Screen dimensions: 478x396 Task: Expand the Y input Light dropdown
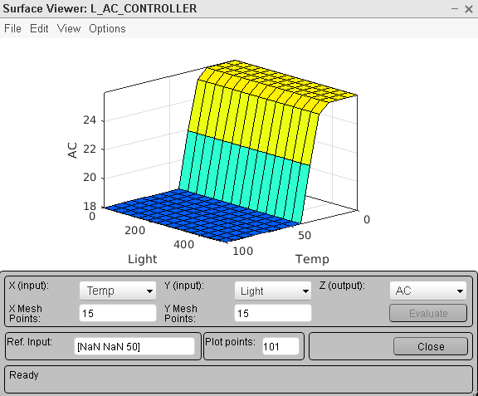click(x=273, y=291)
